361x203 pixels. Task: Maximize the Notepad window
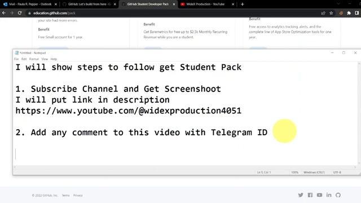344,53
